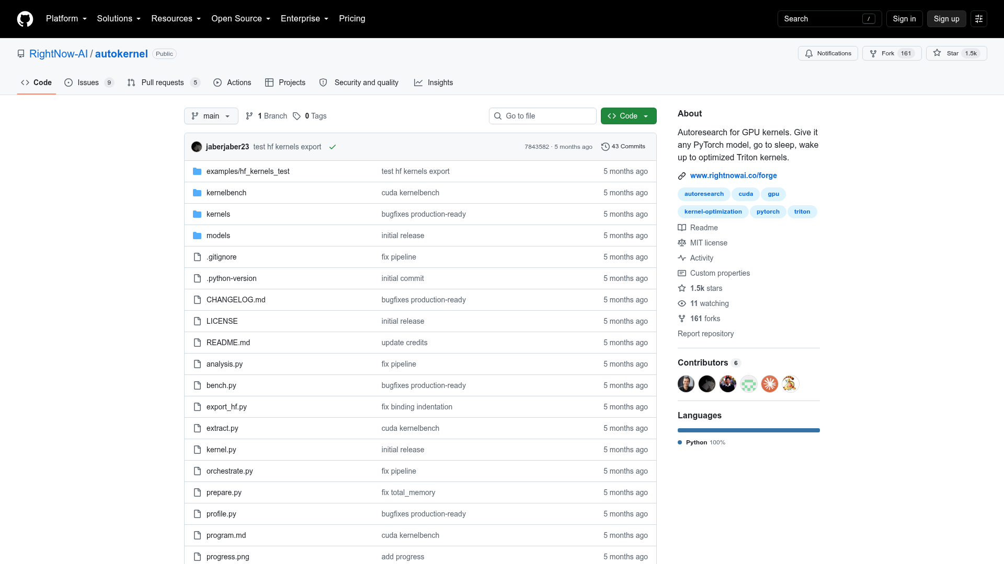Visit www.rightnowai.co/forge link
The image size is (1004, 564).
pos(733,175)
